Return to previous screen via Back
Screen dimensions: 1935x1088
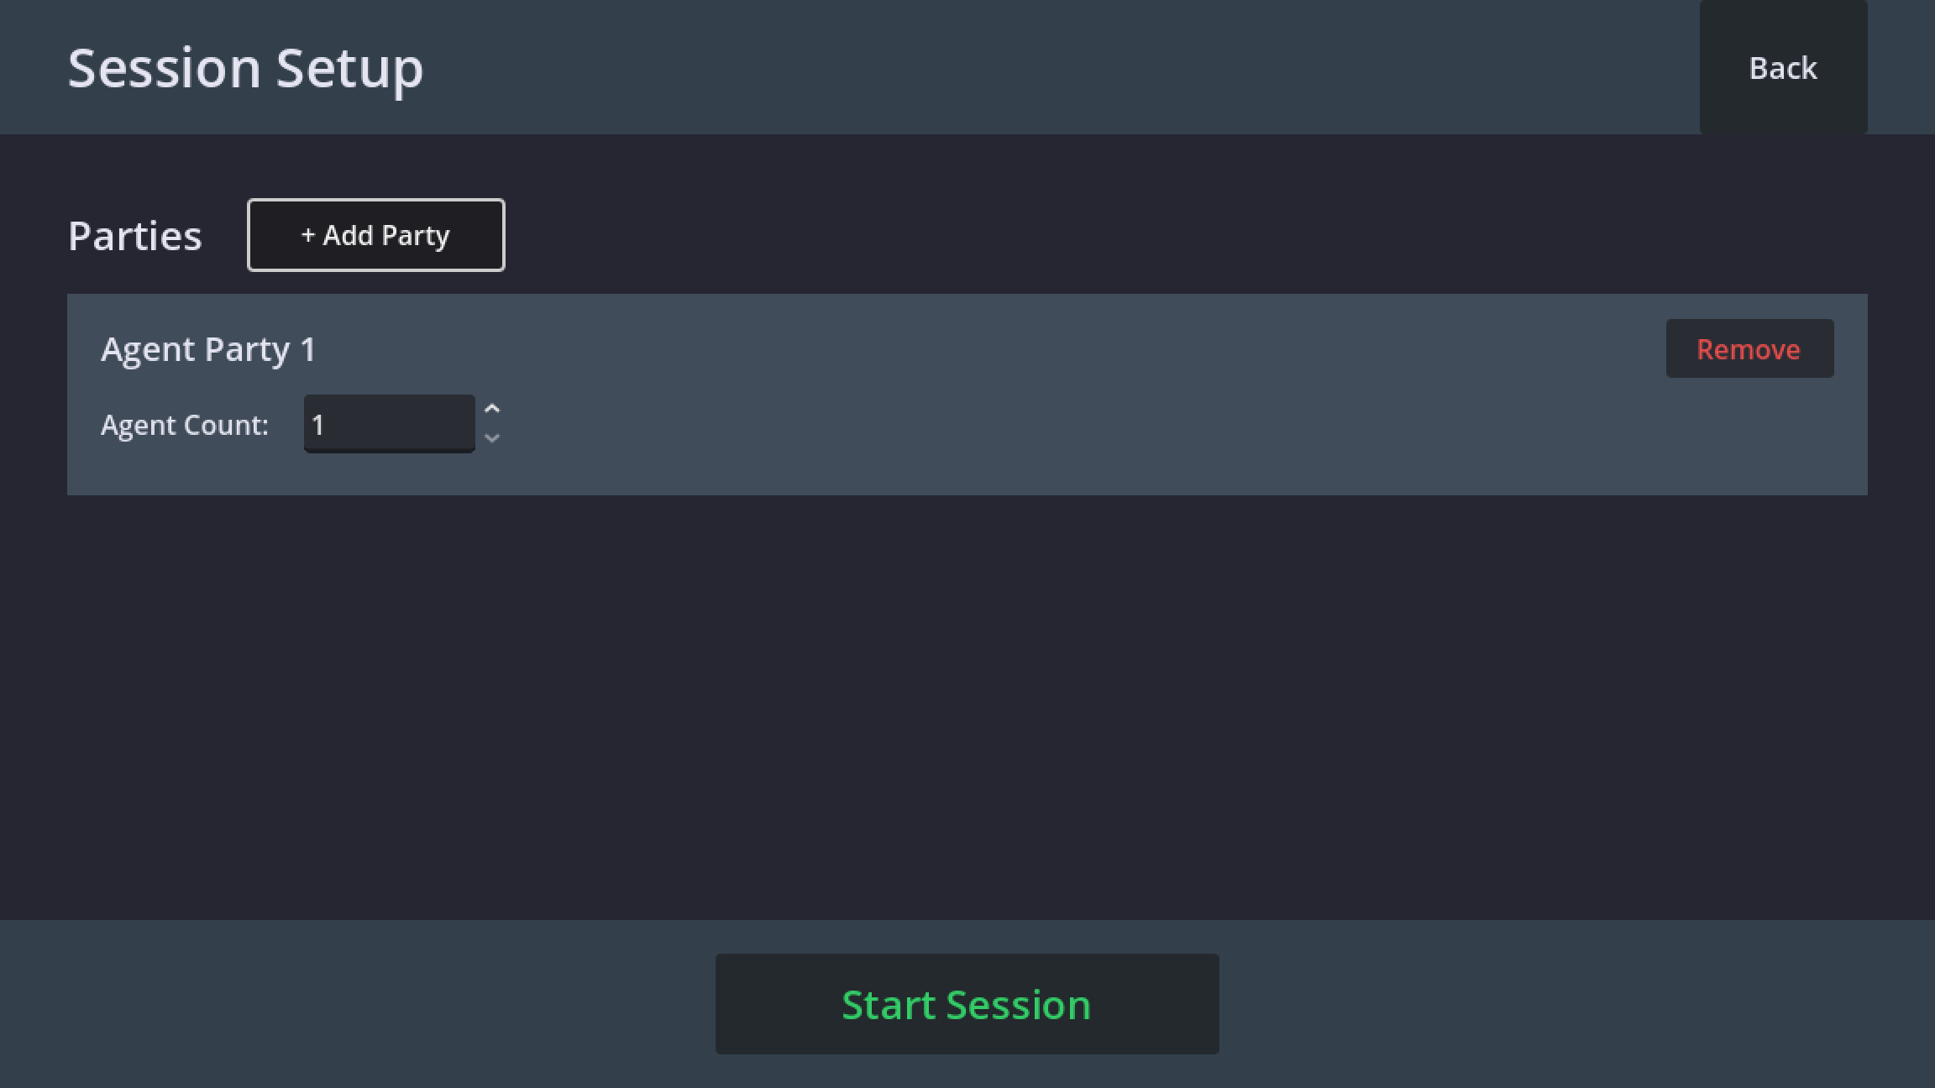[1782, 67]
